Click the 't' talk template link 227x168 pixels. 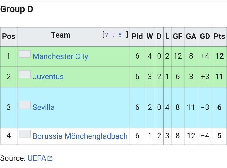(113, 34)
